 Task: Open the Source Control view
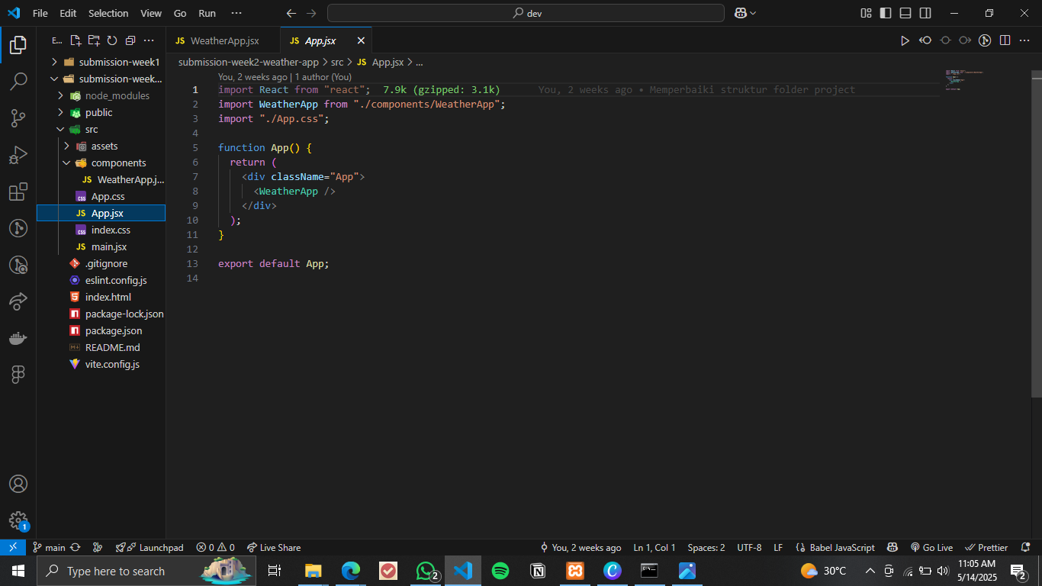[x=18, y=118]
